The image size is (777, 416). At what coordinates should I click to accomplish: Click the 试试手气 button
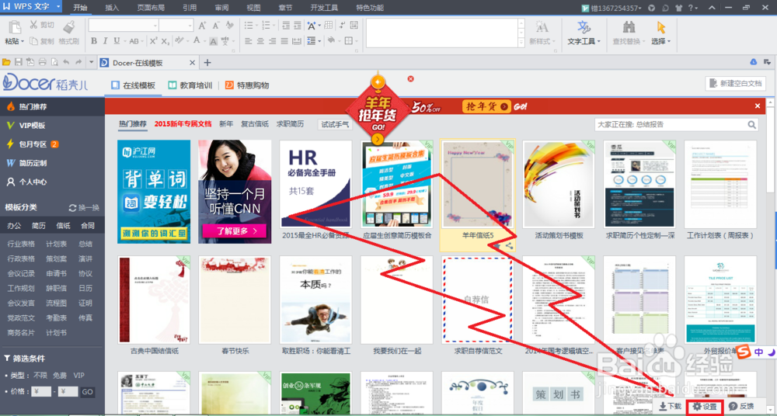pyautogui.click(x=335, y=124)
